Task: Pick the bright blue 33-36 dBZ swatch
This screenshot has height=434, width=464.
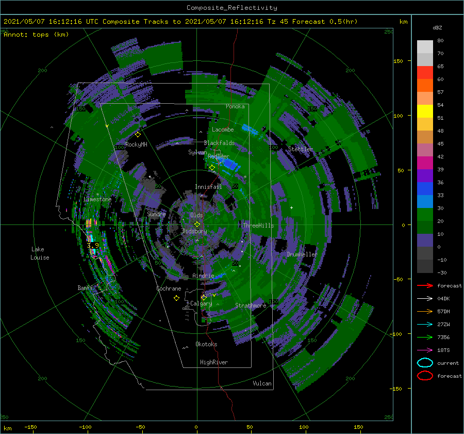Action: click(425, 189)
